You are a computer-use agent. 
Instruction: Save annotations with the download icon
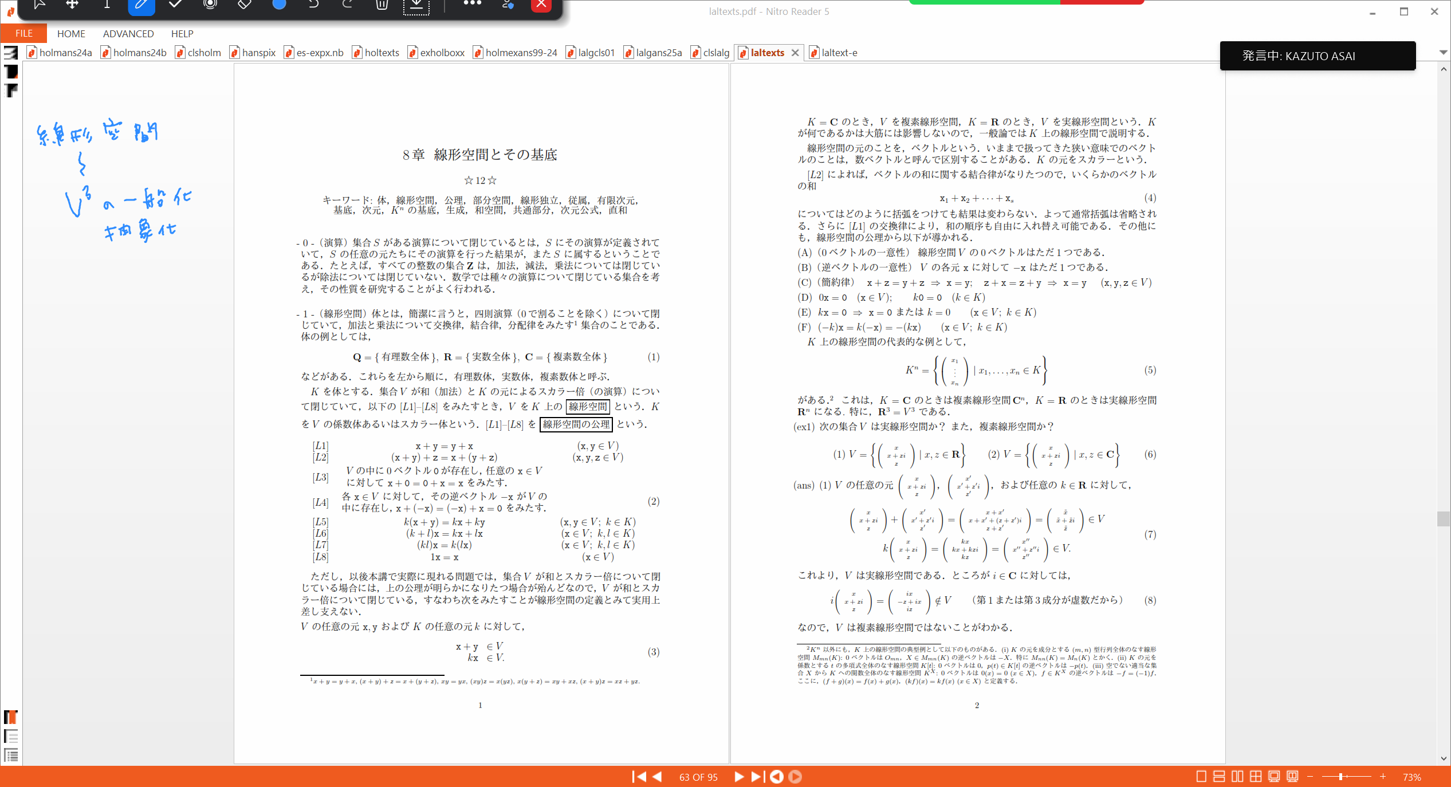click(x=416, y=5)
